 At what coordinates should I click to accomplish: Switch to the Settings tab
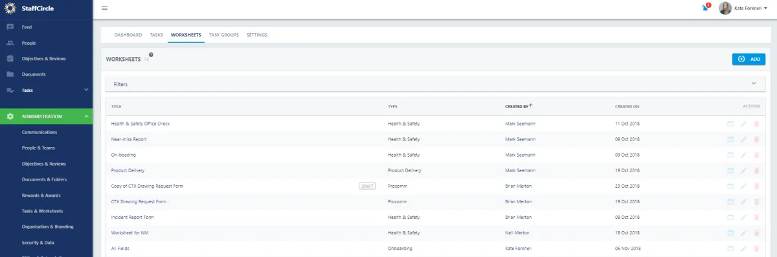[x=257, y=35]
